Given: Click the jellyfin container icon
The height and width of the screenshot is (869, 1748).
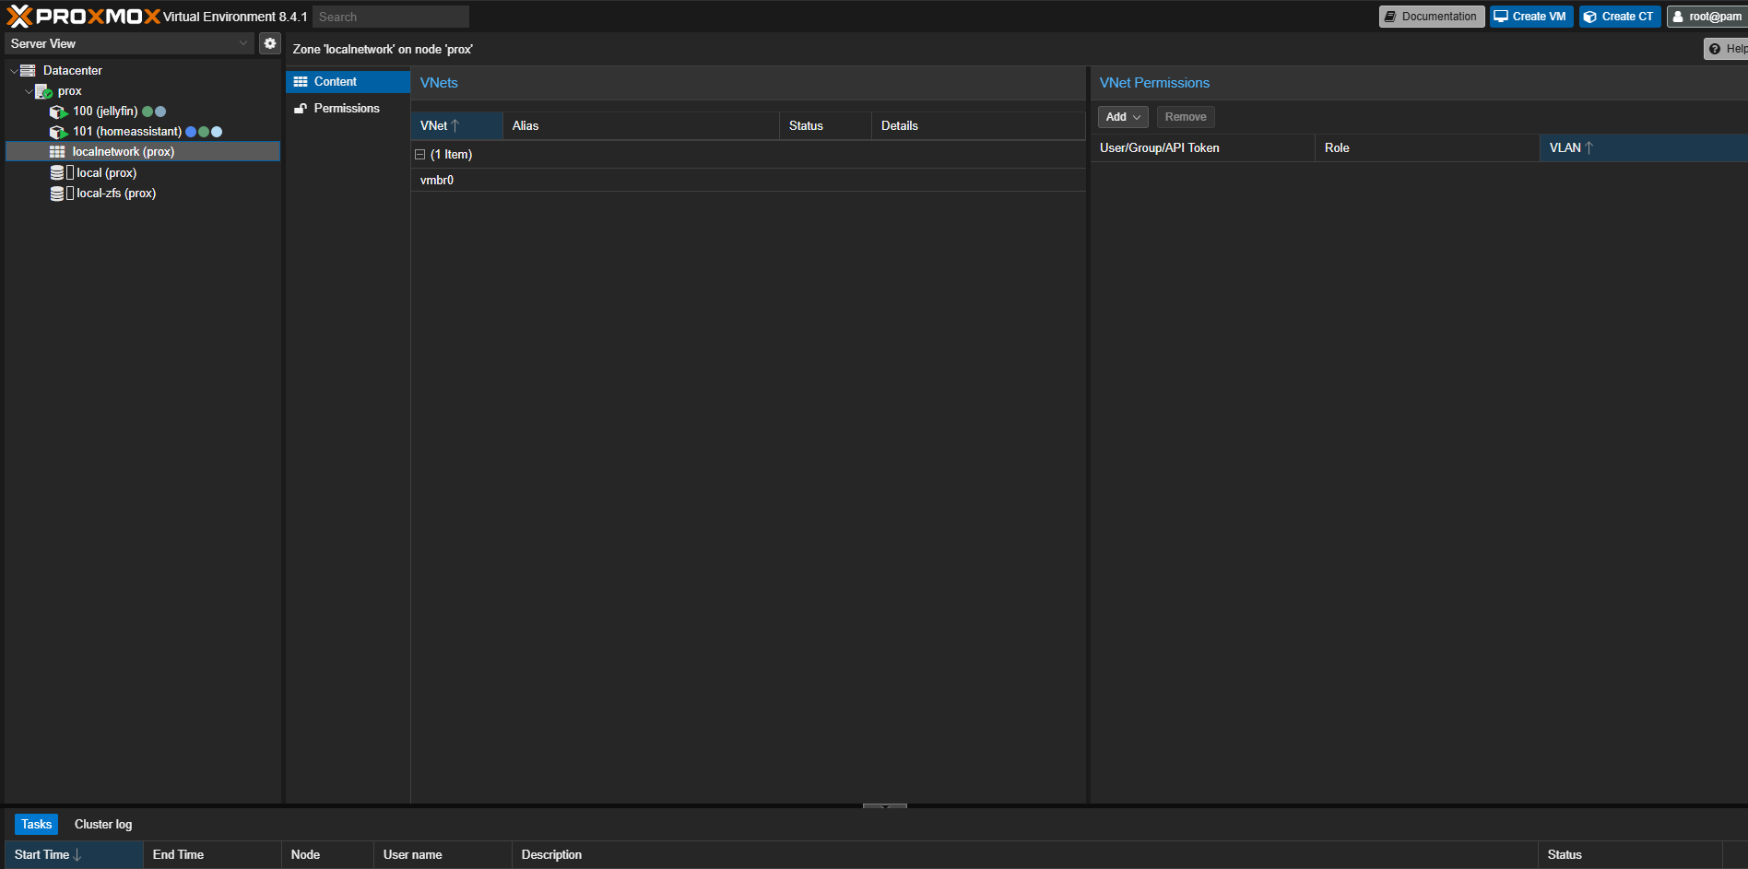Looking at the screenshot, I should 58,112.
